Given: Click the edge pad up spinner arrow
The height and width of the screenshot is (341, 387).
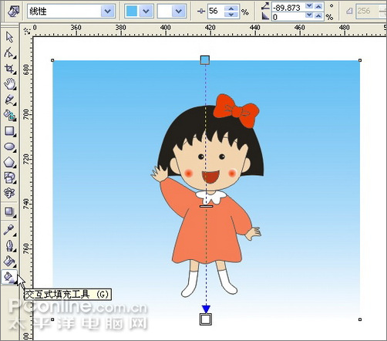Looking at the screenshot, I should click(318, 16).
